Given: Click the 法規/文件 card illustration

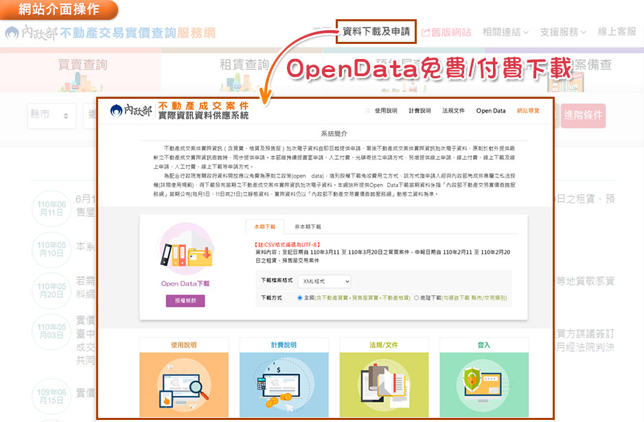Looking at the screenshot, I should coord(384,385).
